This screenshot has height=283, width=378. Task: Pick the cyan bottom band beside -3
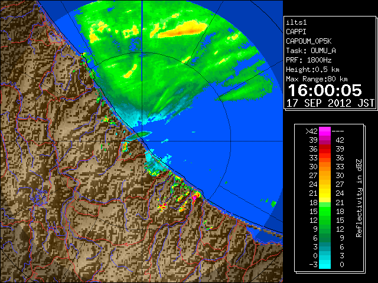click(x=325, y=265)
